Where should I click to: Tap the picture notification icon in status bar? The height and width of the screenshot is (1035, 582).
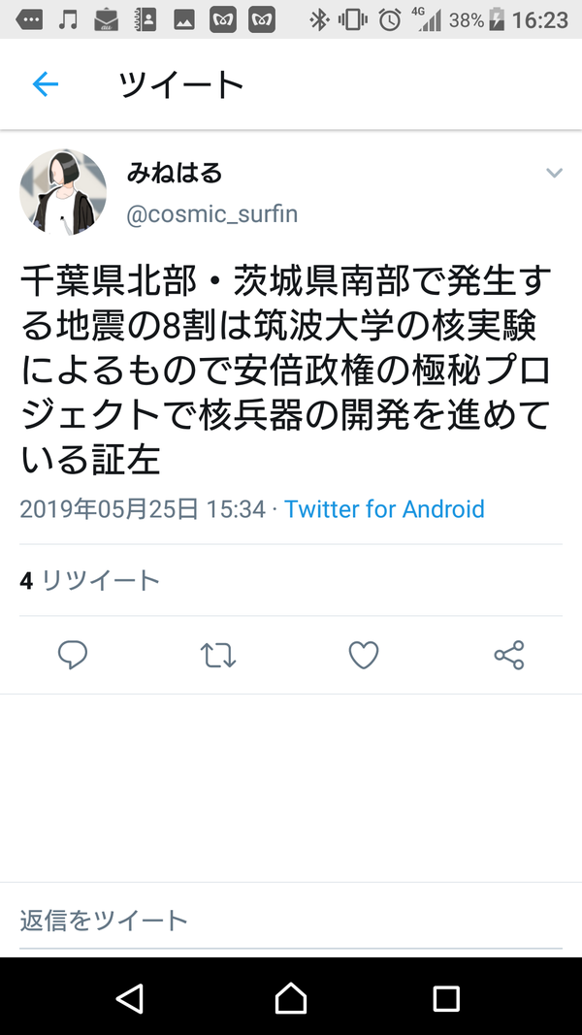[x=184, y=19]
